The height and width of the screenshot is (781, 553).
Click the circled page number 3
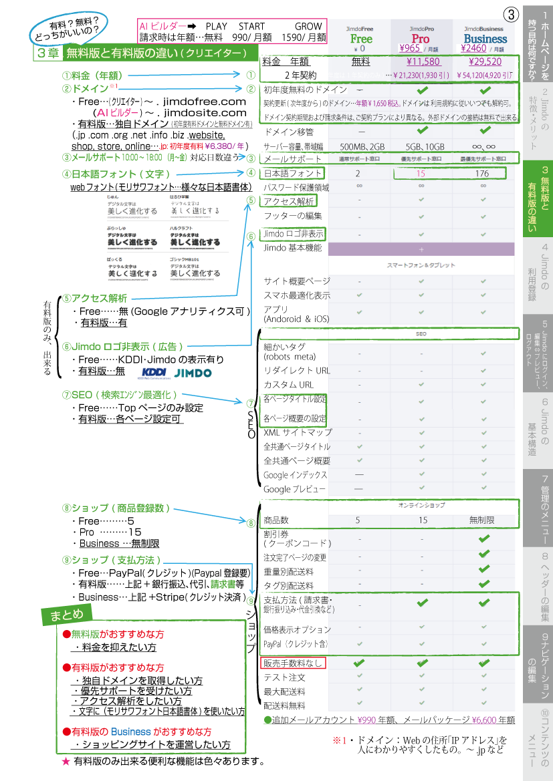[511, 15]
